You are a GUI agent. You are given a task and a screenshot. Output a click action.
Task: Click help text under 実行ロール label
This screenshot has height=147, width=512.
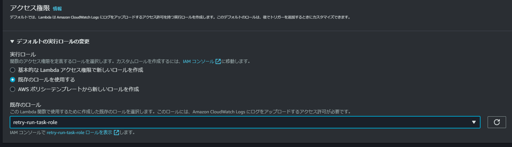pyautogui.click(x=130, y=61)
